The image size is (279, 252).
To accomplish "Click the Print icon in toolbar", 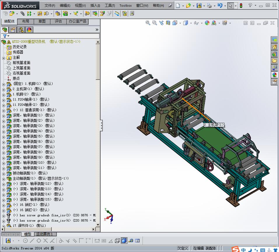I will click(x=209, y=6).
